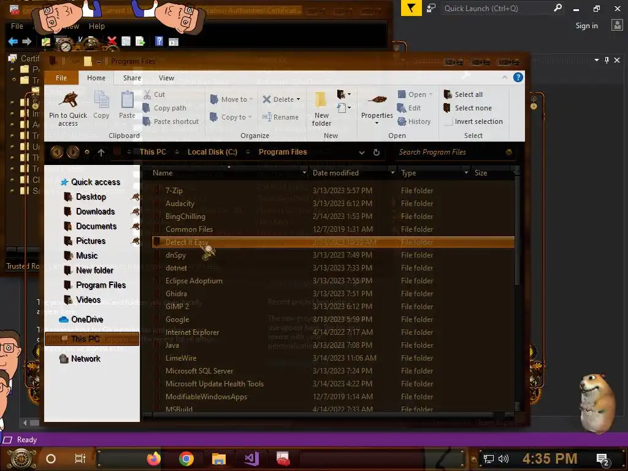The height and width of the screenshot is (471, 628).
Task: Expand the Open command dropdown arrow
Action: [x=431, y=94]
